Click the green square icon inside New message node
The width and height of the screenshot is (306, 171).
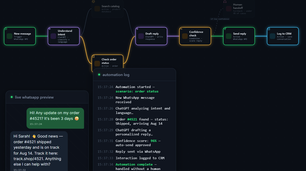click(10, 36)
